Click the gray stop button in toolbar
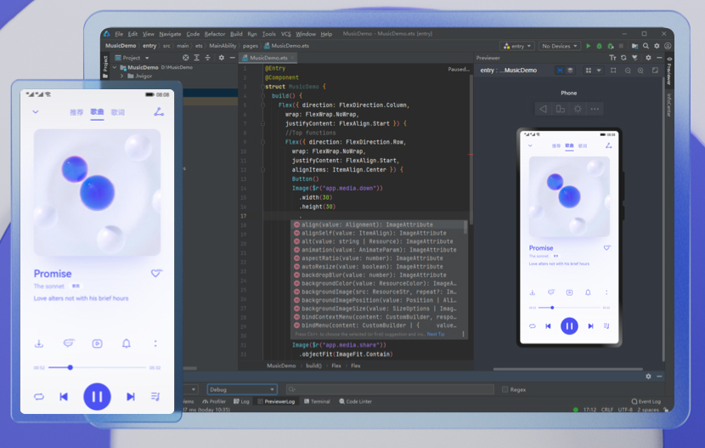This screenshot has width=705, height=448. click(x=621, y=46)
